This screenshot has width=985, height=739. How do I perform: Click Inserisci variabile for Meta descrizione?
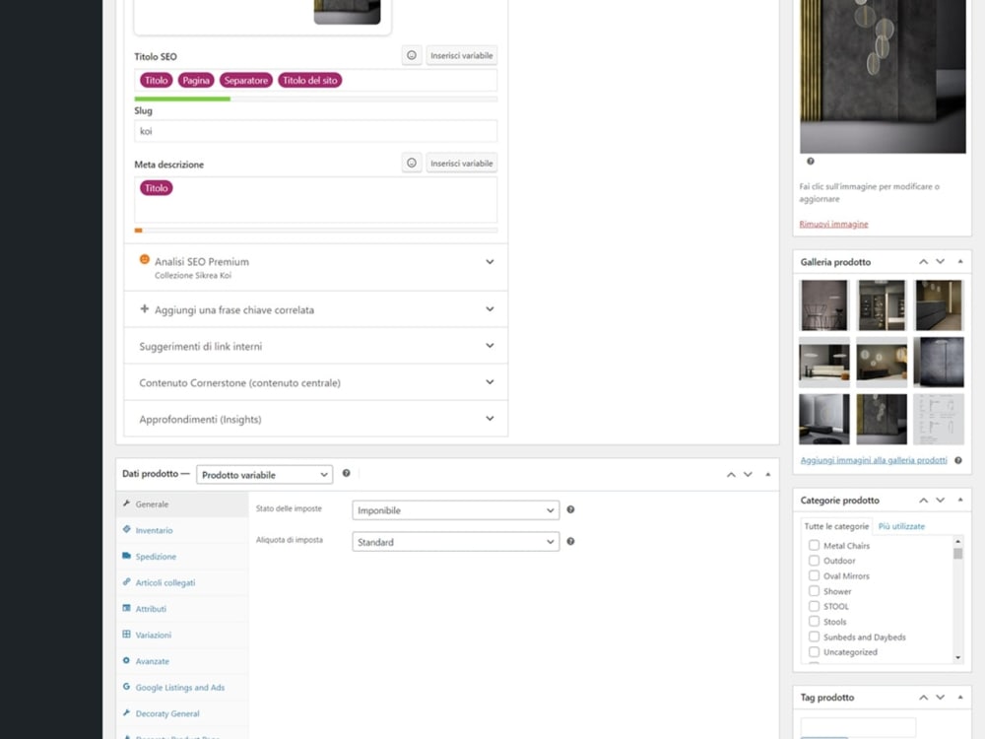462,163
